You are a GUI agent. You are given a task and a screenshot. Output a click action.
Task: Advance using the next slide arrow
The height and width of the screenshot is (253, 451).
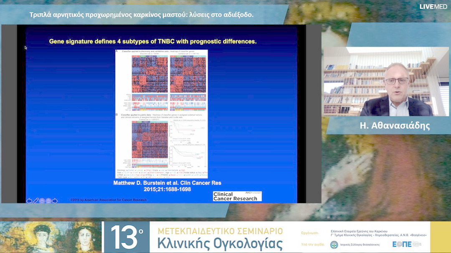(54, 200)
